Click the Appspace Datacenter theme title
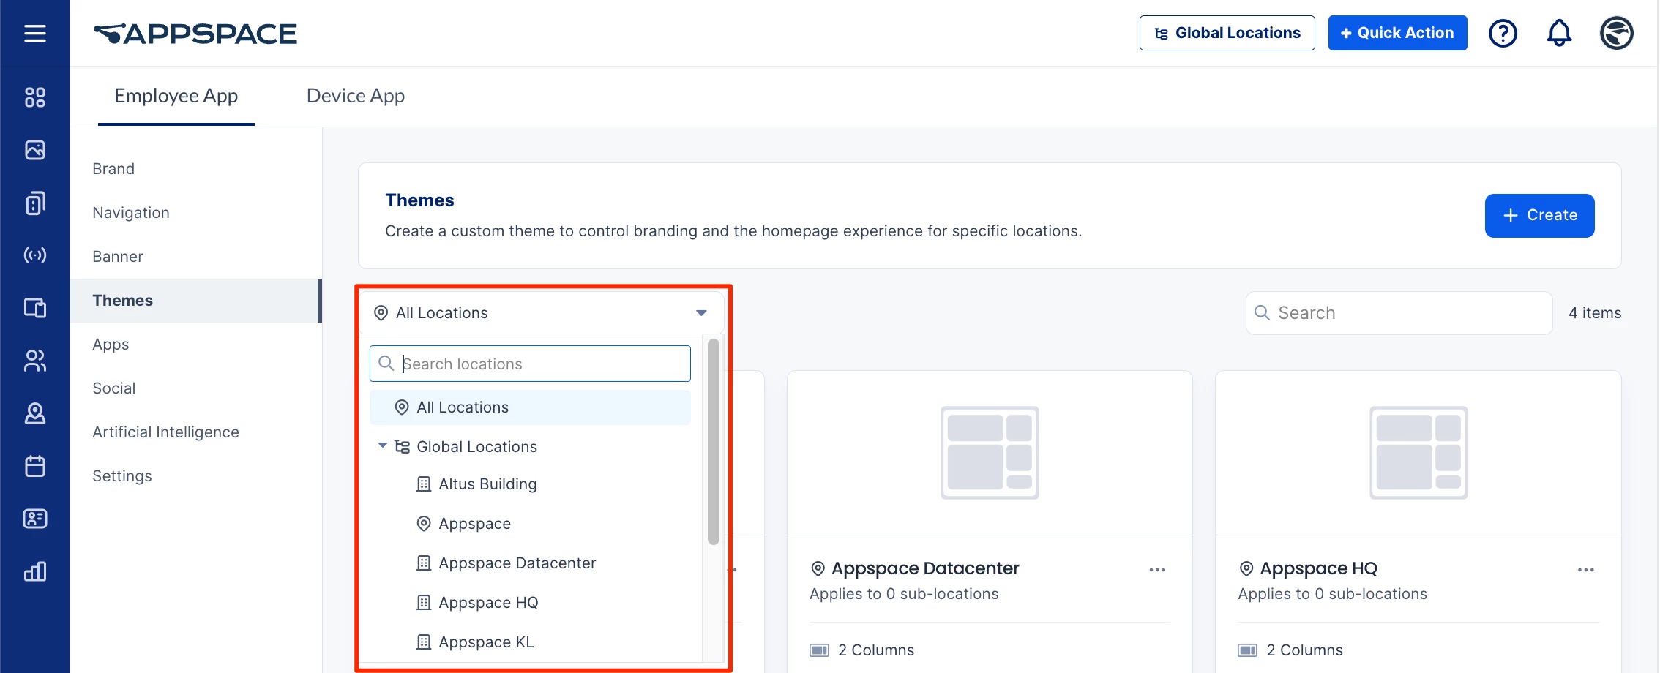The image size is (1660, 673). coord(925,568)
